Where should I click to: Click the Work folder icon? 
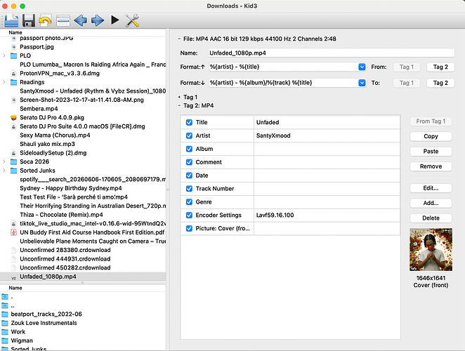[x=5, y=332]
